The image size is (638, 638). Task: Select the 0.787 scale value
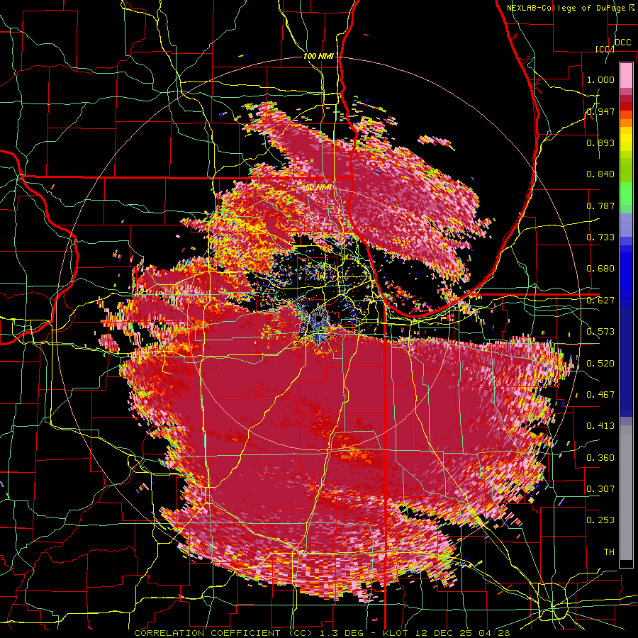coord(600,206)
